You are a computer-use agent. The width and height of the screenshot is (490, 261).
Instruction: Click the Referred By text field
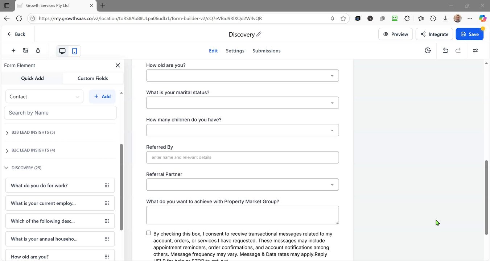click(242, 157)
